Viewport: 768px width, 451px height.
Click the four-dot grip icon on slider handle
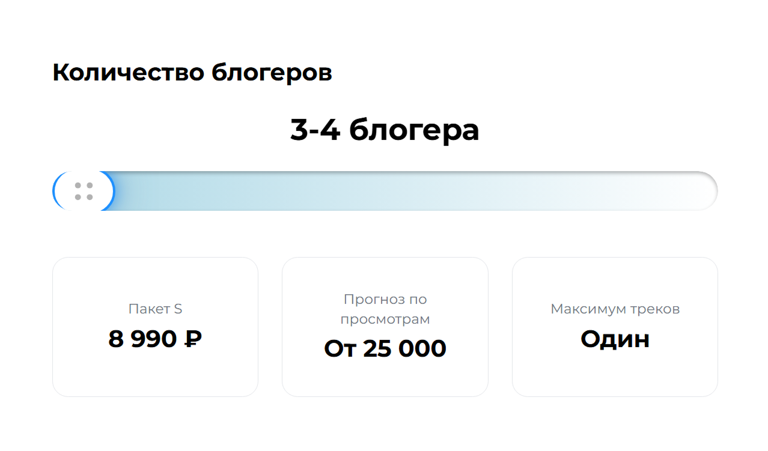(x=84, y=191)
